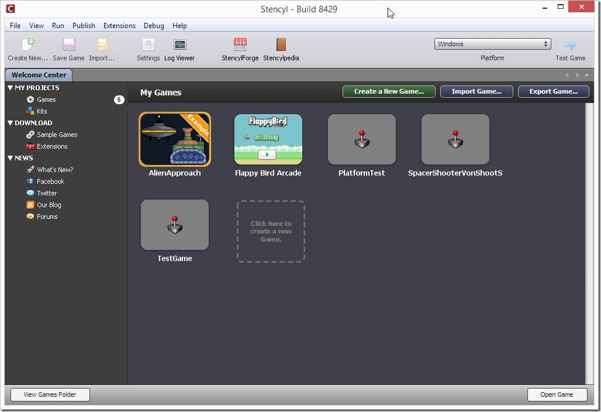This screenshot has height=412, width=601.
Task: Open the Run menu
Action: 58,26
